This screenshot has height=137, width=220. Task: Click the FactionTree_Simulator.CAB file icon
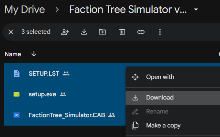[16, 115]
